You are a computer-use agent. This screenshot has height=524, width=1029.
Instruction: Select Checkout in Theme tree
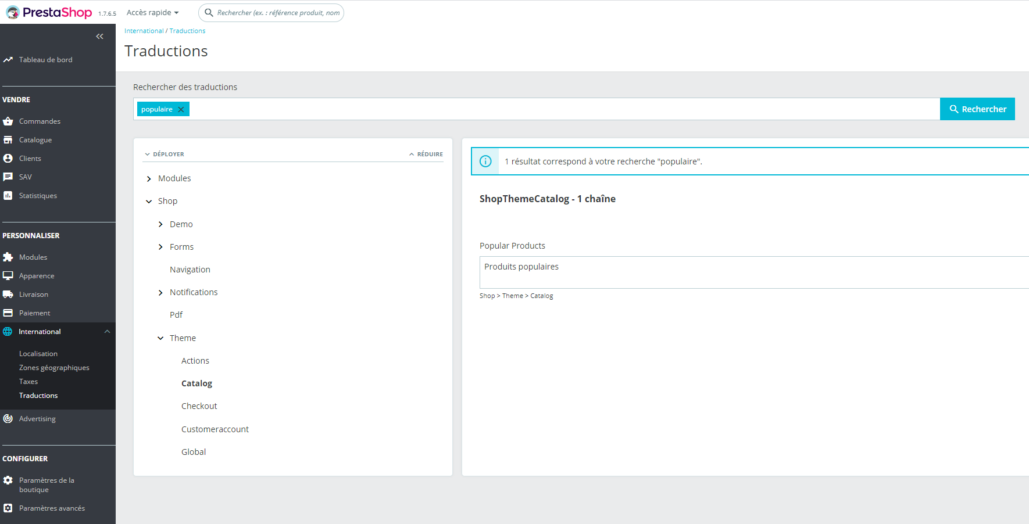[x=199, y=406]
